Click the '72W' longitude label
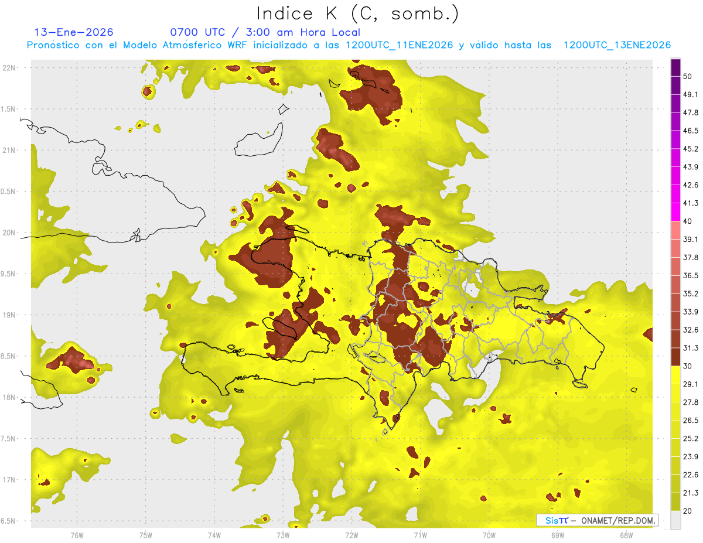Screen dimensions: 703x543 pyautogui.click(x=351, y=535)
